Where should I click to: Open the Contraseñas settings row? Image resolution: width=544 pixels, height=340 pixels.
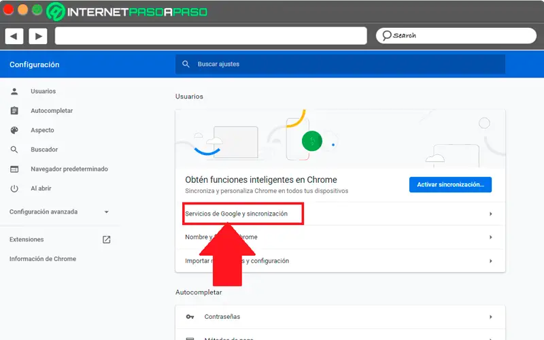340,317
